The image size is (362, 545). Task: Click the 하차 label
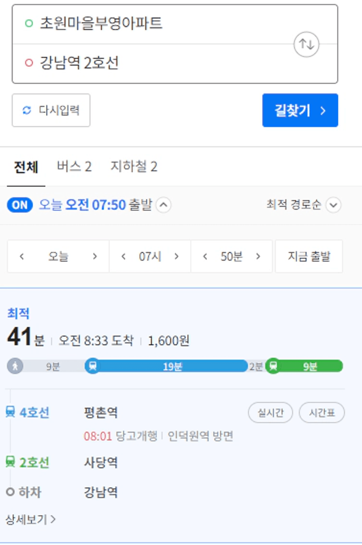[x=29, y=492]
